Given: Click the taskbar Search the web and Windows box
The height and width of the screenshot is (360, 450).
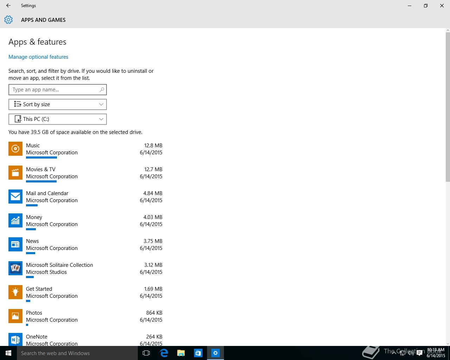Looking at the screenshot, I should point(77,353).
